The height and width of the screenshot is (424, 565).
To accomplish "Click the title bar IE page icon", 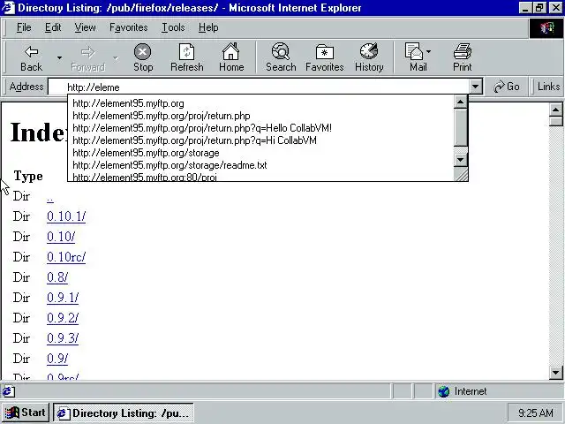I will pyautogui.click(x=8, y=8).
